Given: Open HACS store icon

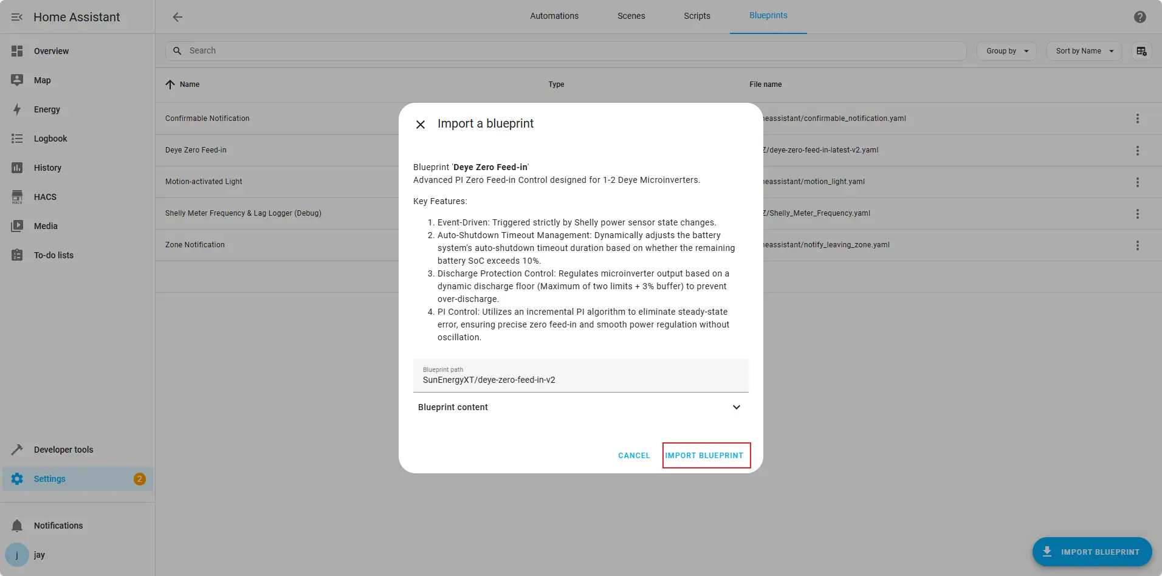Looking at the screenshot, I should [x=17, y=197].
